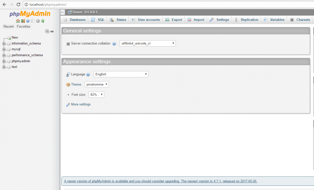Open Server connection collation dropdown
The height and width of the screenshot is (190, 314).
[147, 43]
